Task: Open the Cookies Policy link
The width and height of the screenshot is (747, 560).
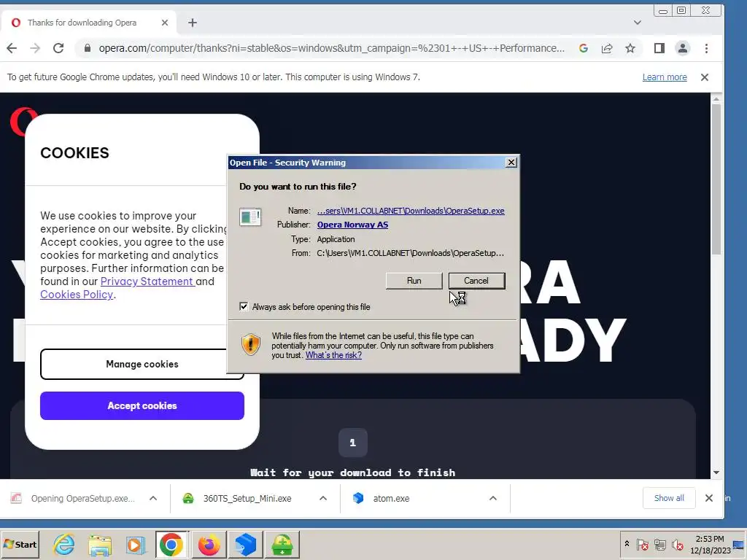Action: click(77, 295)
